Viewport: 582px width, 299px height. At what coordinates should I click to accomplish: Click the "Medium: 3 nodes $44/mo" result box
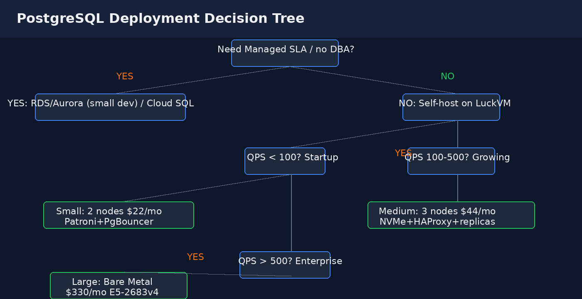click(x=451, y=215)
